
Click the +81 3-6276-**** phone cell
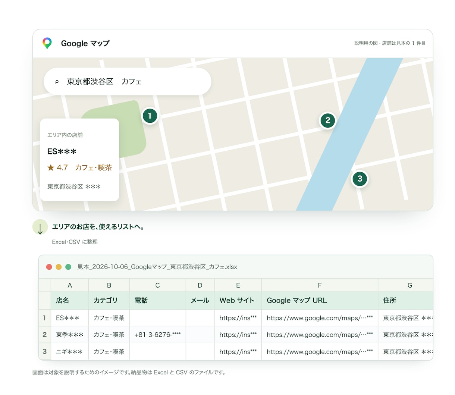pyautogui.click(x=157, y=335)
